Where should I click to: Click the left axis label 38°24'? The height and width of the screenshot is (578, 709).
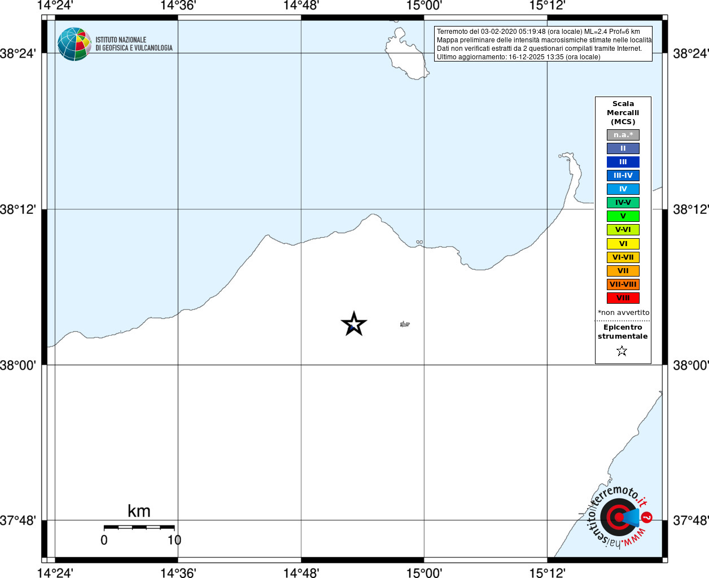click(18, 54)
